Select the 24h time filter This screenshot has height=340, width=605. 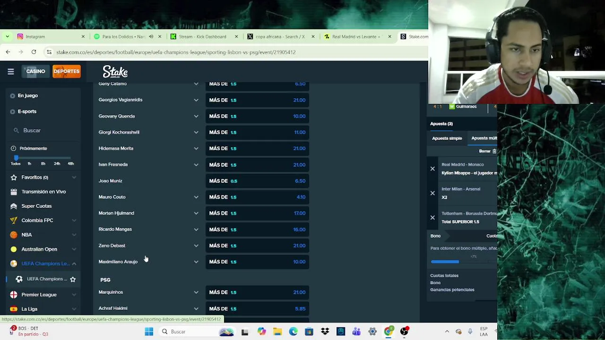[x=57, y=163]
